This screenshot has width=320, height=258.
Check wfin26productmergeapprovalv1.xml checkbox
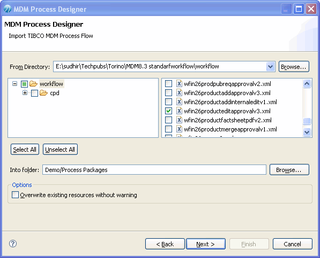tap(168, 129)
